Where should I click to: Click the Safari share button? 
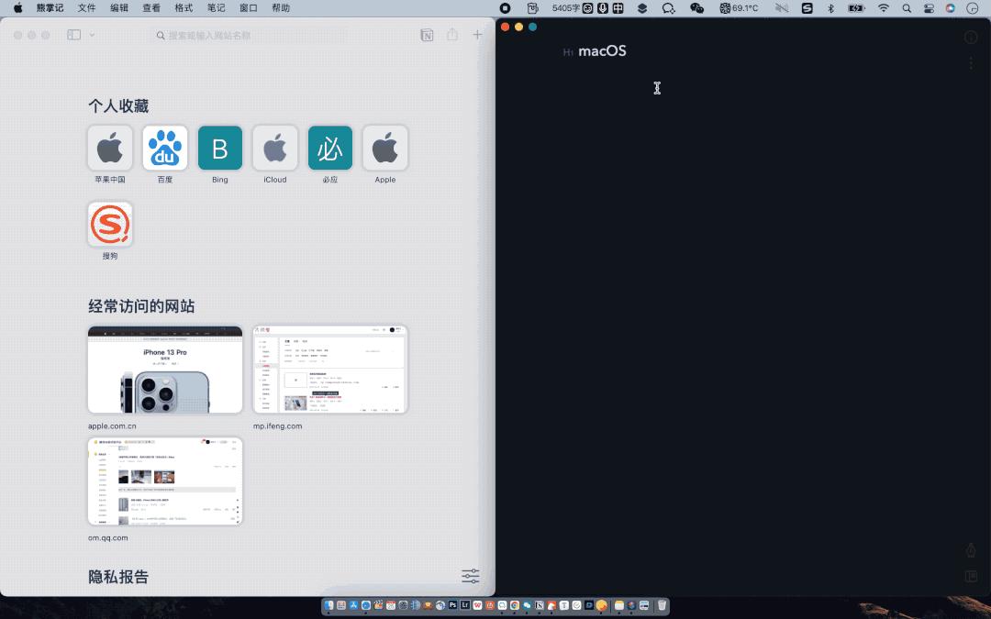pos(452,35)
